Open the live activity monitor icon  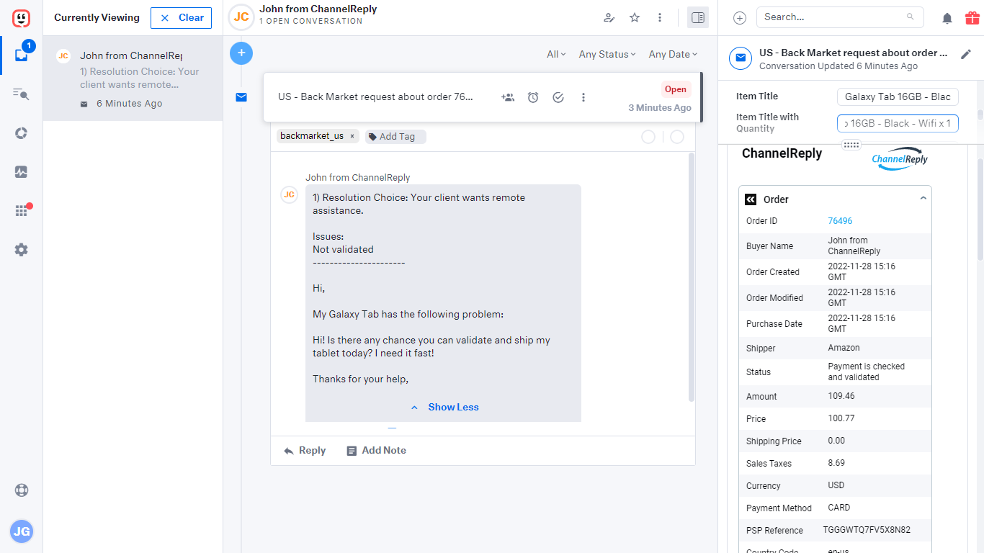[x=21, y=172]
